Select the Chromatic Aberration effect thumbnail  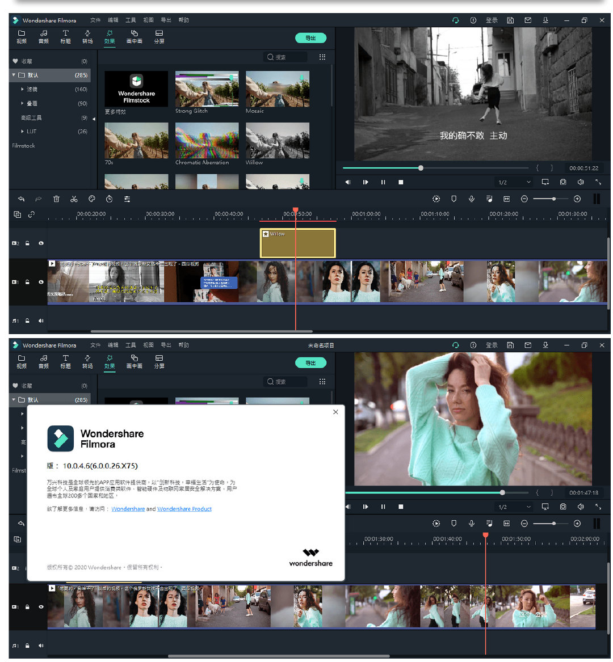point(207,141)
